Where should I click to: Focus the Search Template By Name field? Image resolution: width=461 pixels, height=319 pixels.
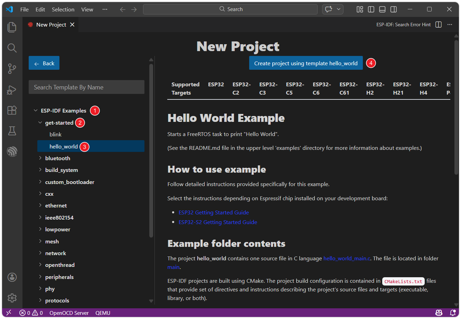tap(86, 87)
